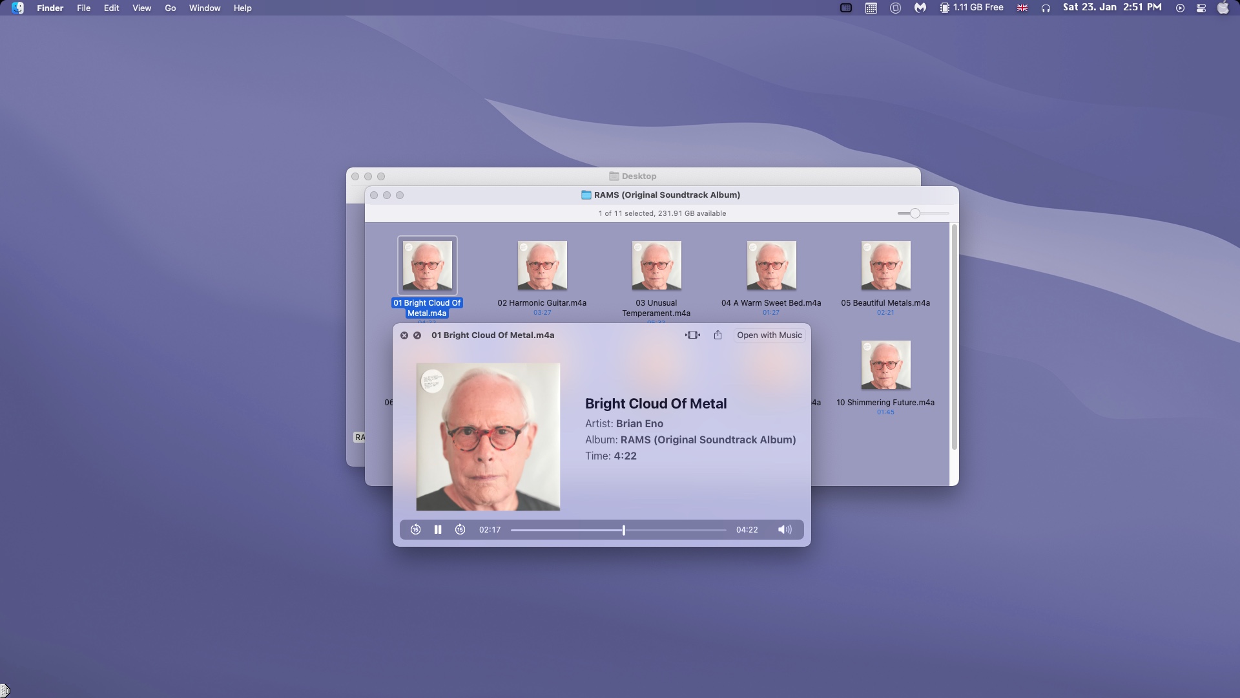
Task: Select 02 Harmonic Guitar.m4a file
Action: [x=542, y=266]
